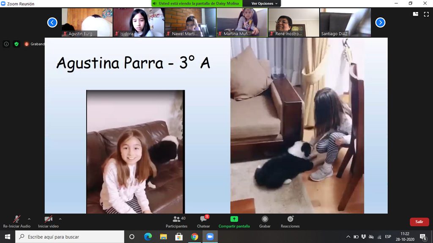
Task: Open the Ver Opciones dropdown
Action: (265, 3)
